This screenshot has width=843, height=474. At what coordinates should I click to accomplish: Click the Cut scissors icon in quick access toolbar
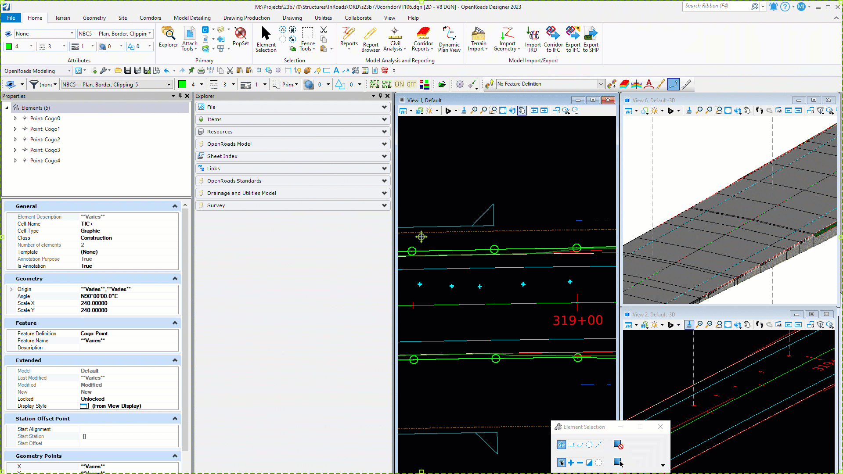point(230,71)
